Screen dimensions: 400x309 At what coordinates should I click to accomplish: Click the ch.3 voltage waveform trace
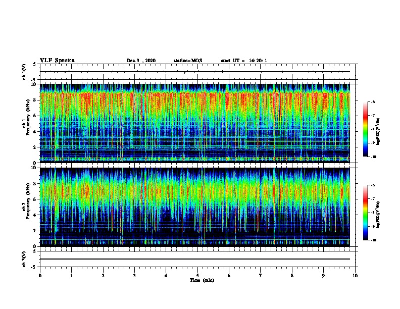pos(195,259)
